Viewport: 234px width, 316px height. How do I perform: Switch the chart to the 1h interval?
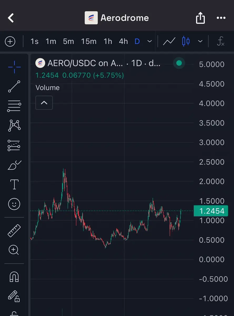108,41
